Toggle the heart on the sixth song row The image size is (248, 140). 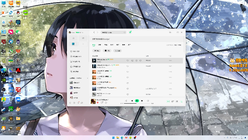pos(128,89)
